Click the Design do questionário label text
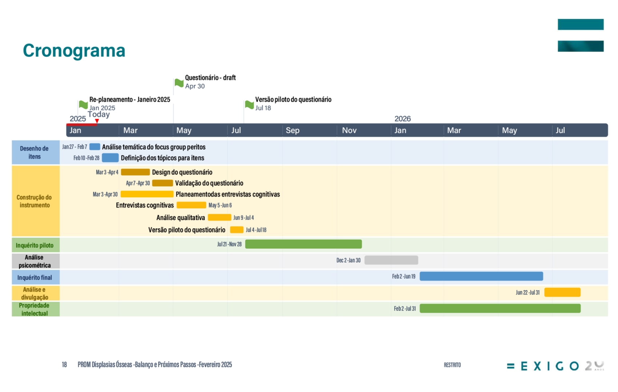The image size is (618, 392). click(182, 172)
